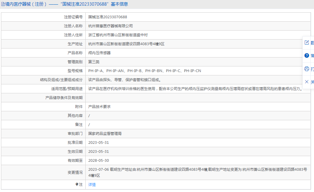Click the 备注 label
Image resolution: width=314 pixels, height=192 pixels.
pyautogui.click(x=79, y=125)
